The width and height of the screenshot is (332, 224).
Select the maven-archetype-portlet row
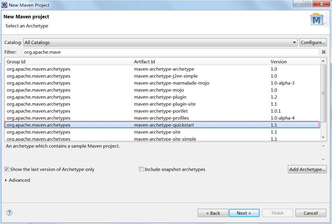click(162, 111)
